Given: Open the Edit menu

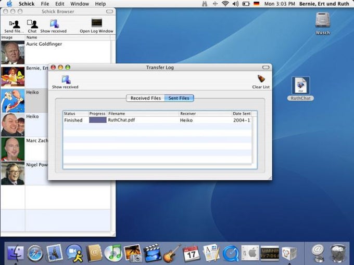Looking at the screenshot, I should (60, 4).
